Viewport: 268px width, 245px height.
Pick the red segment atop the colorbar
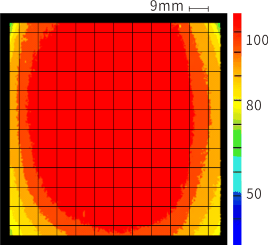238,22
